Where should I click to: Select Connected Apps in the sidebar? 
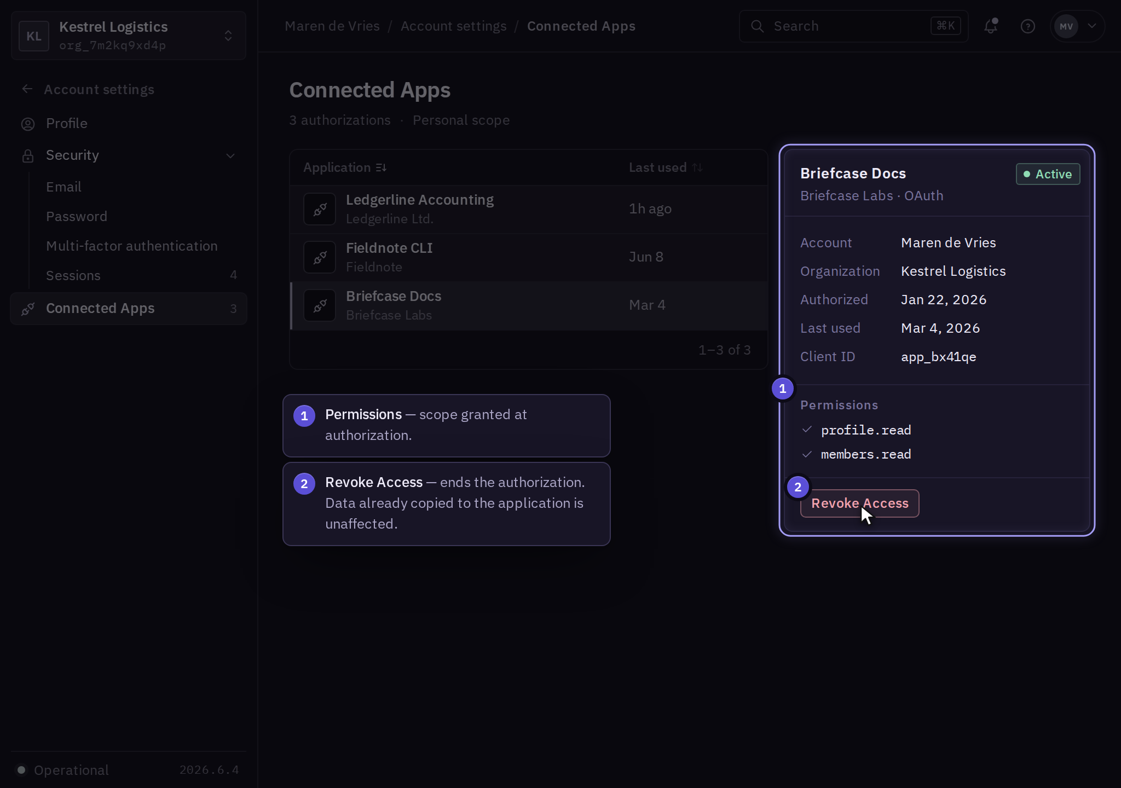coord(129,309)
